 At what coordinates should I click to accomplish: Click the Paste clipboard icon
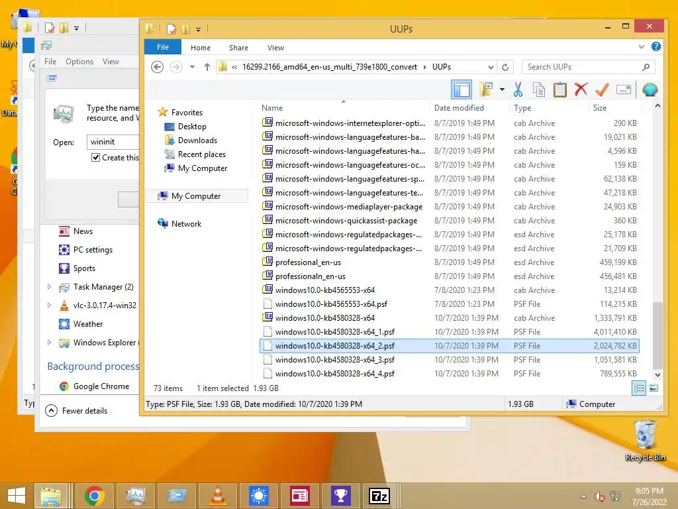pos(559,89)
